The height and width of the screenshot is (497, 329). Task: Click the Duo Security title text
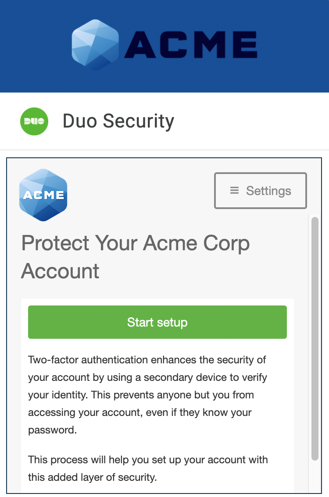click(x=118, y=121)
